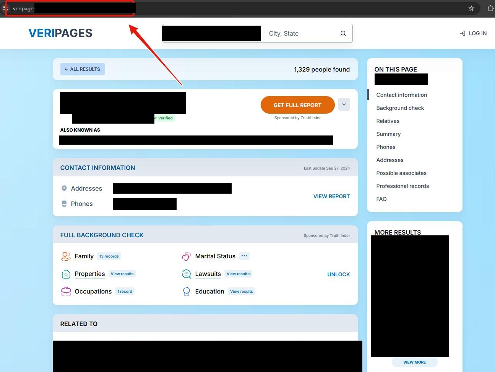Viewport: 495px width, 372px height.
Task: Jump to Addresses section in sidebar
Action: [x=390, y=160]
